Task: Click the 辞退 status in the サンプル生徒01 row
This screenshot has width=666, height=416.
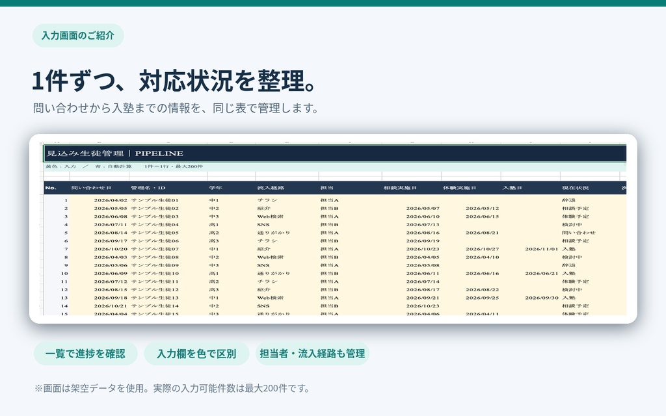Action: [568, 200]
